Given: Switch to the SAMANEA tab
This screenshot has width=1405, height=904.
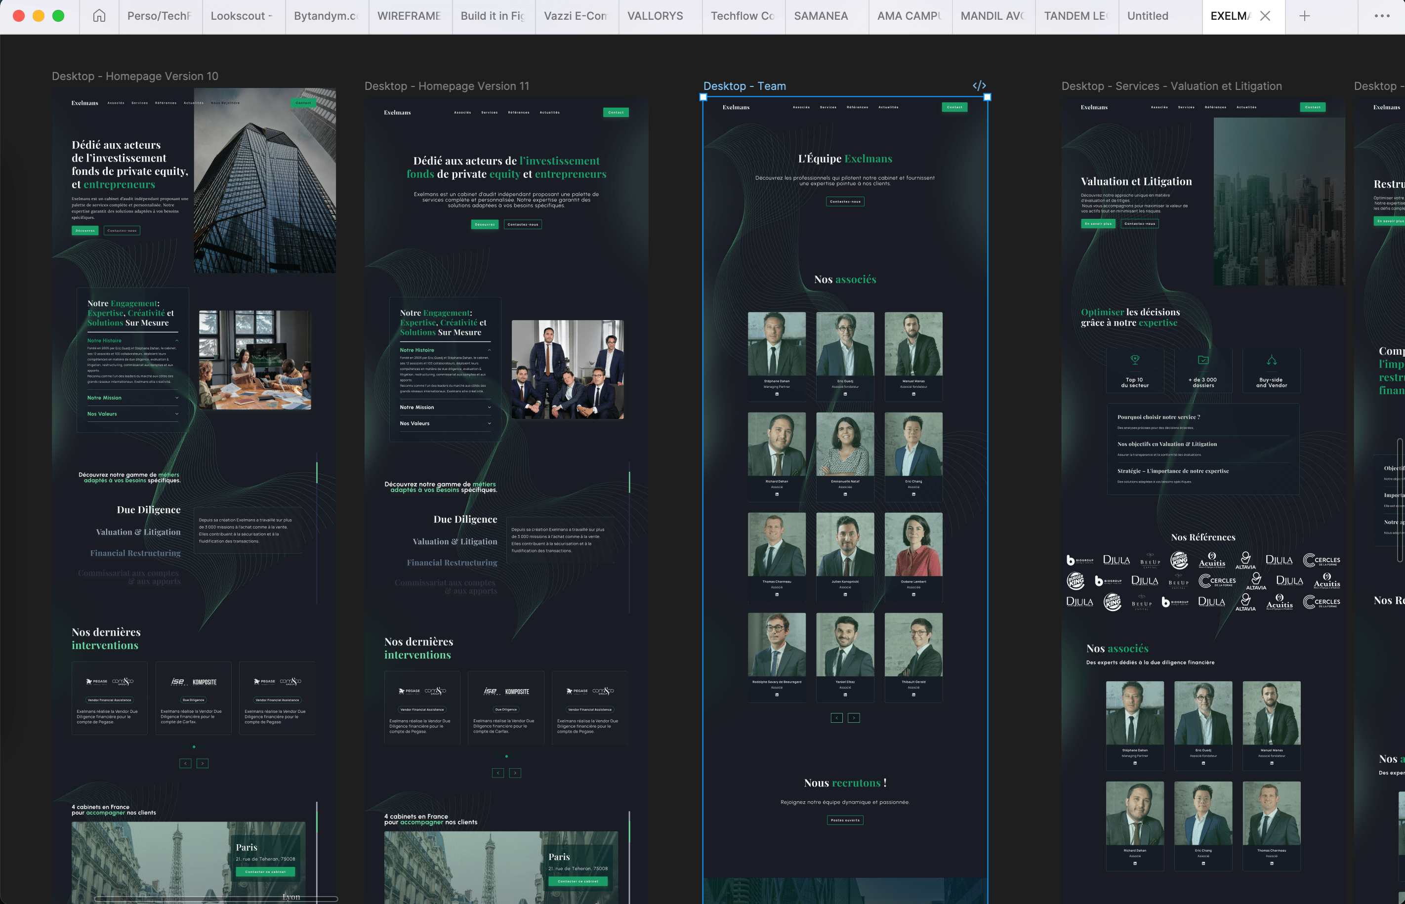Looking at the screenshot, I should (x=821, y=16).
